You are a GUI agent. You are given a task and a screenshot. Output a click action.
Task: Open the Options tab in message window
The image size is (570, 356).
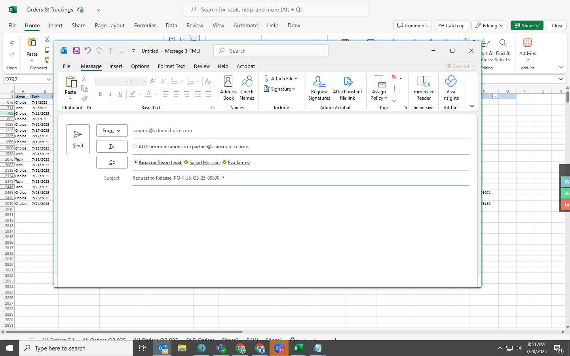[x=140, y=66]
